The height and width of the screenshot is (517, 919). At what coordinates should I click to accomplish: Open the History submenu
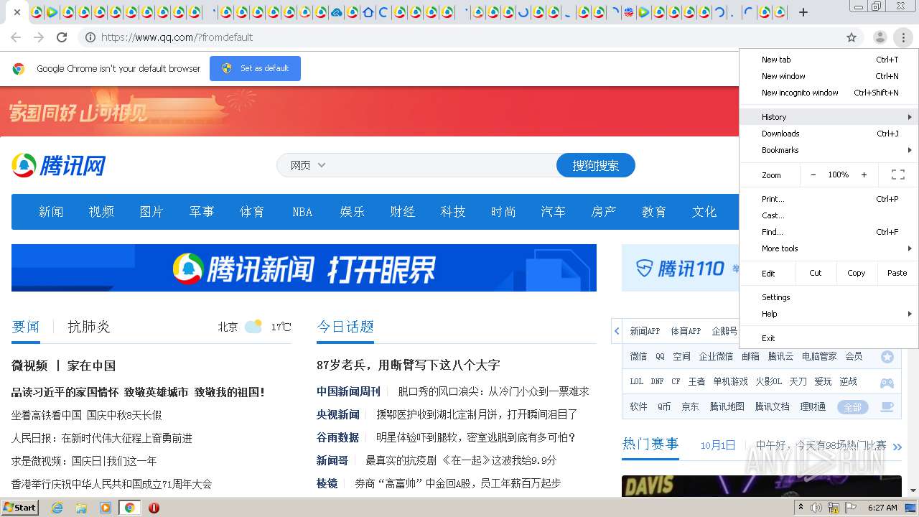(829, 117)
